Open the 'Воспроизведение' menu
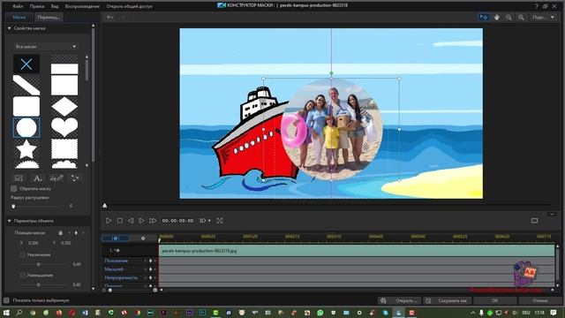This screenshot has width=565, height=318. pos(82,6)
